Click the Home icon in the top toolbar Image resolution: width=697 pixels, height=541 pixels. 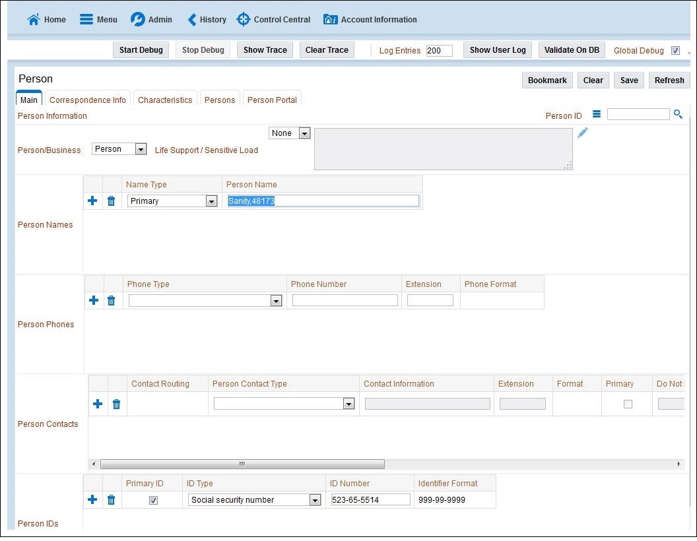(x=32, y=19)
